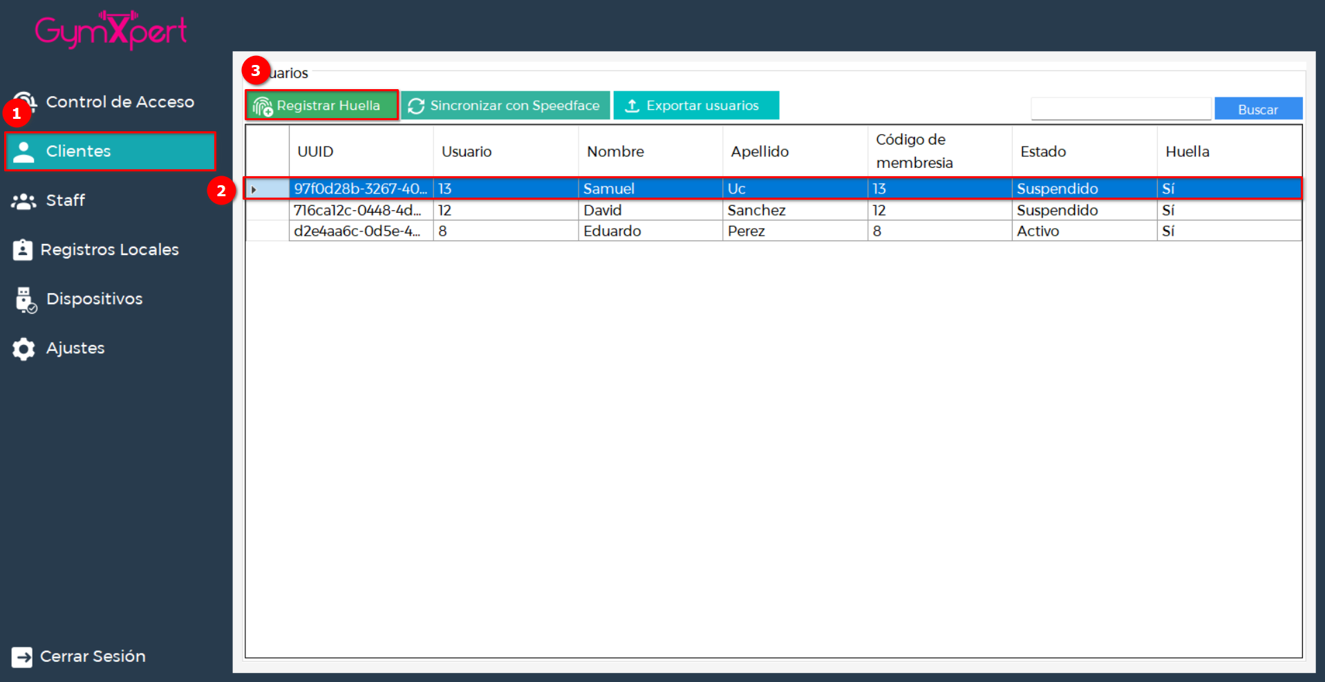Click the Control de Acceso icon
This screenshot has width=1325, height=682.
pyautogui.click(x=26, y=102)
